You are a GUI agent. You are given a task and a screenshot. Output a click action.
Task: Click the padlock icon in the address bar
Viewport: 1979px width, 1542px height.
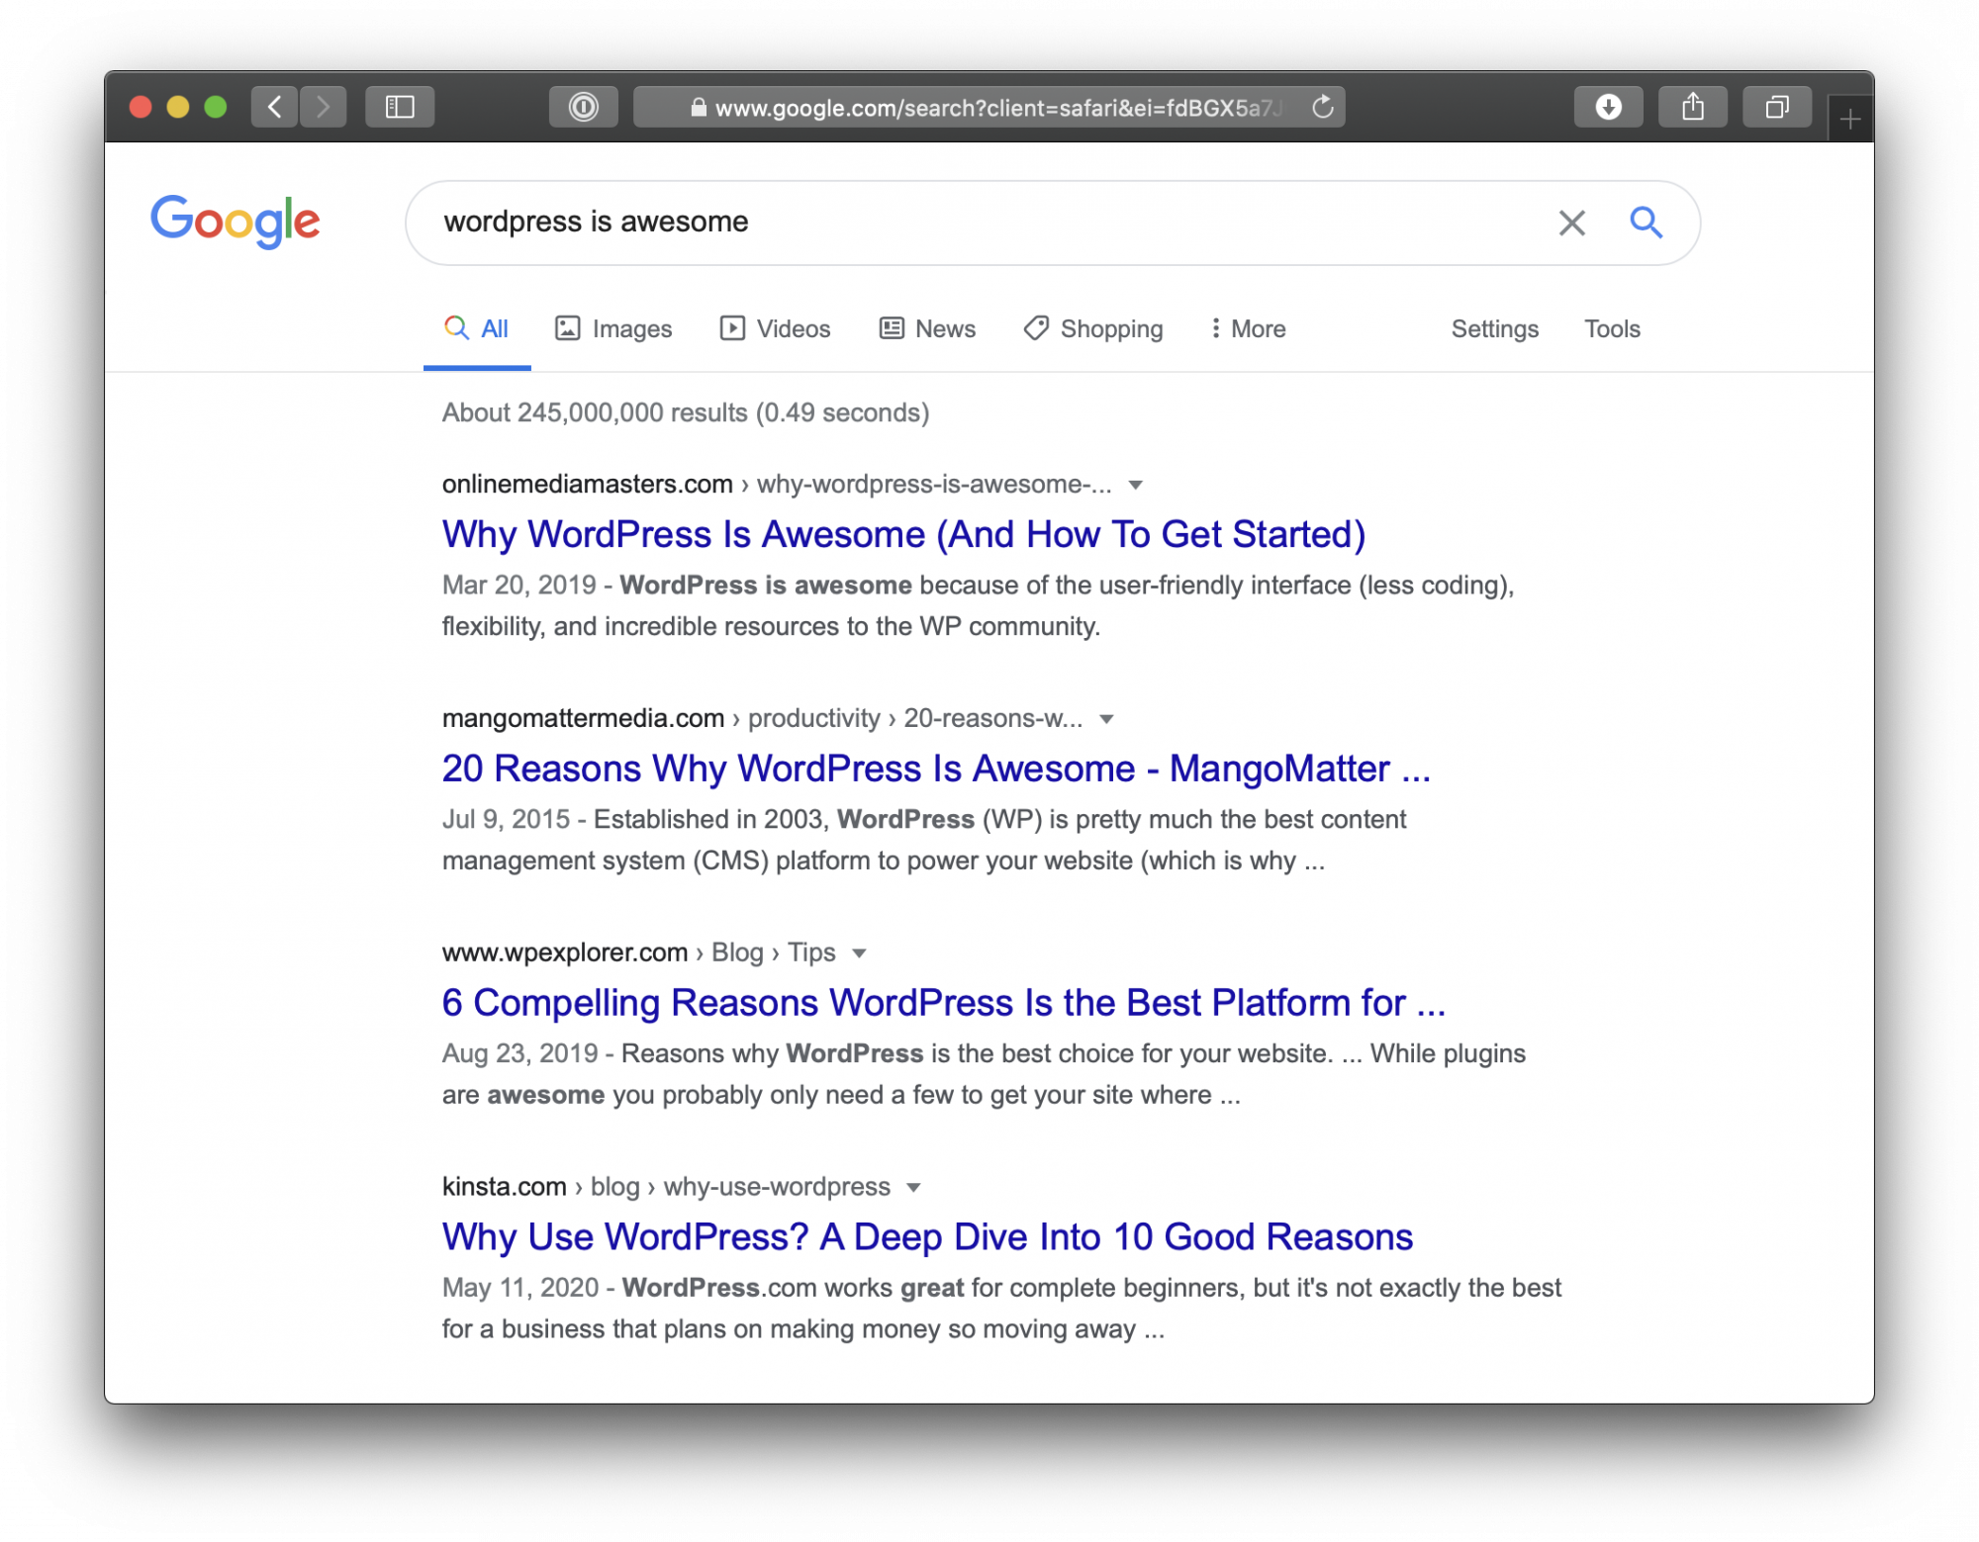click(698, 108)
